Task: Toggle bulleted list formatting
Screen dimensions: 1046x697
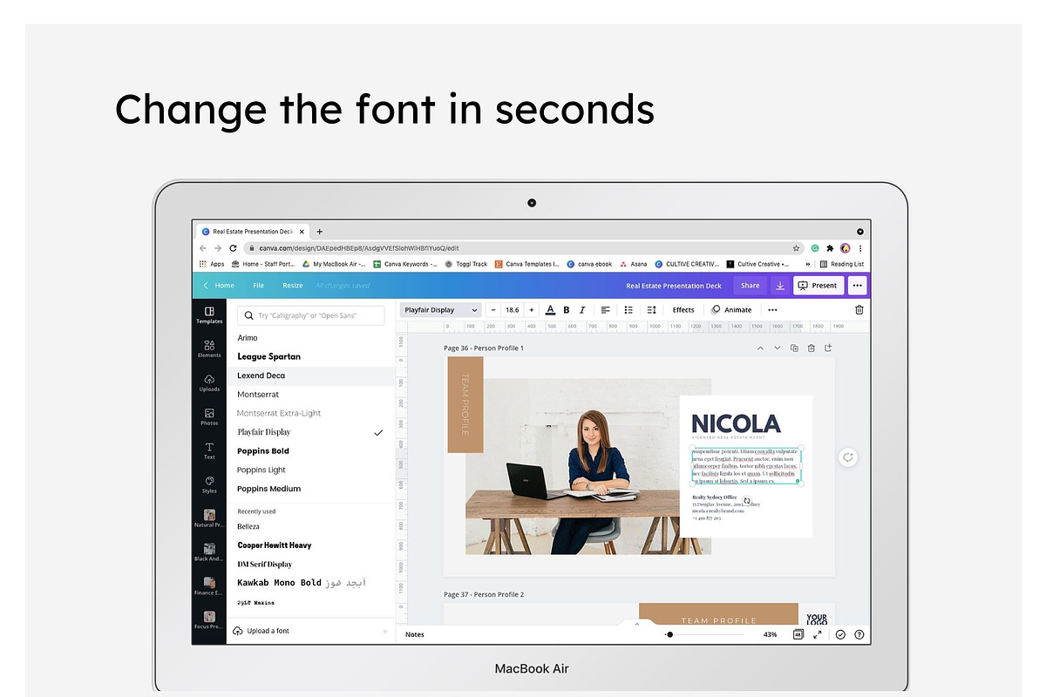Action: [x=628, y=309]
